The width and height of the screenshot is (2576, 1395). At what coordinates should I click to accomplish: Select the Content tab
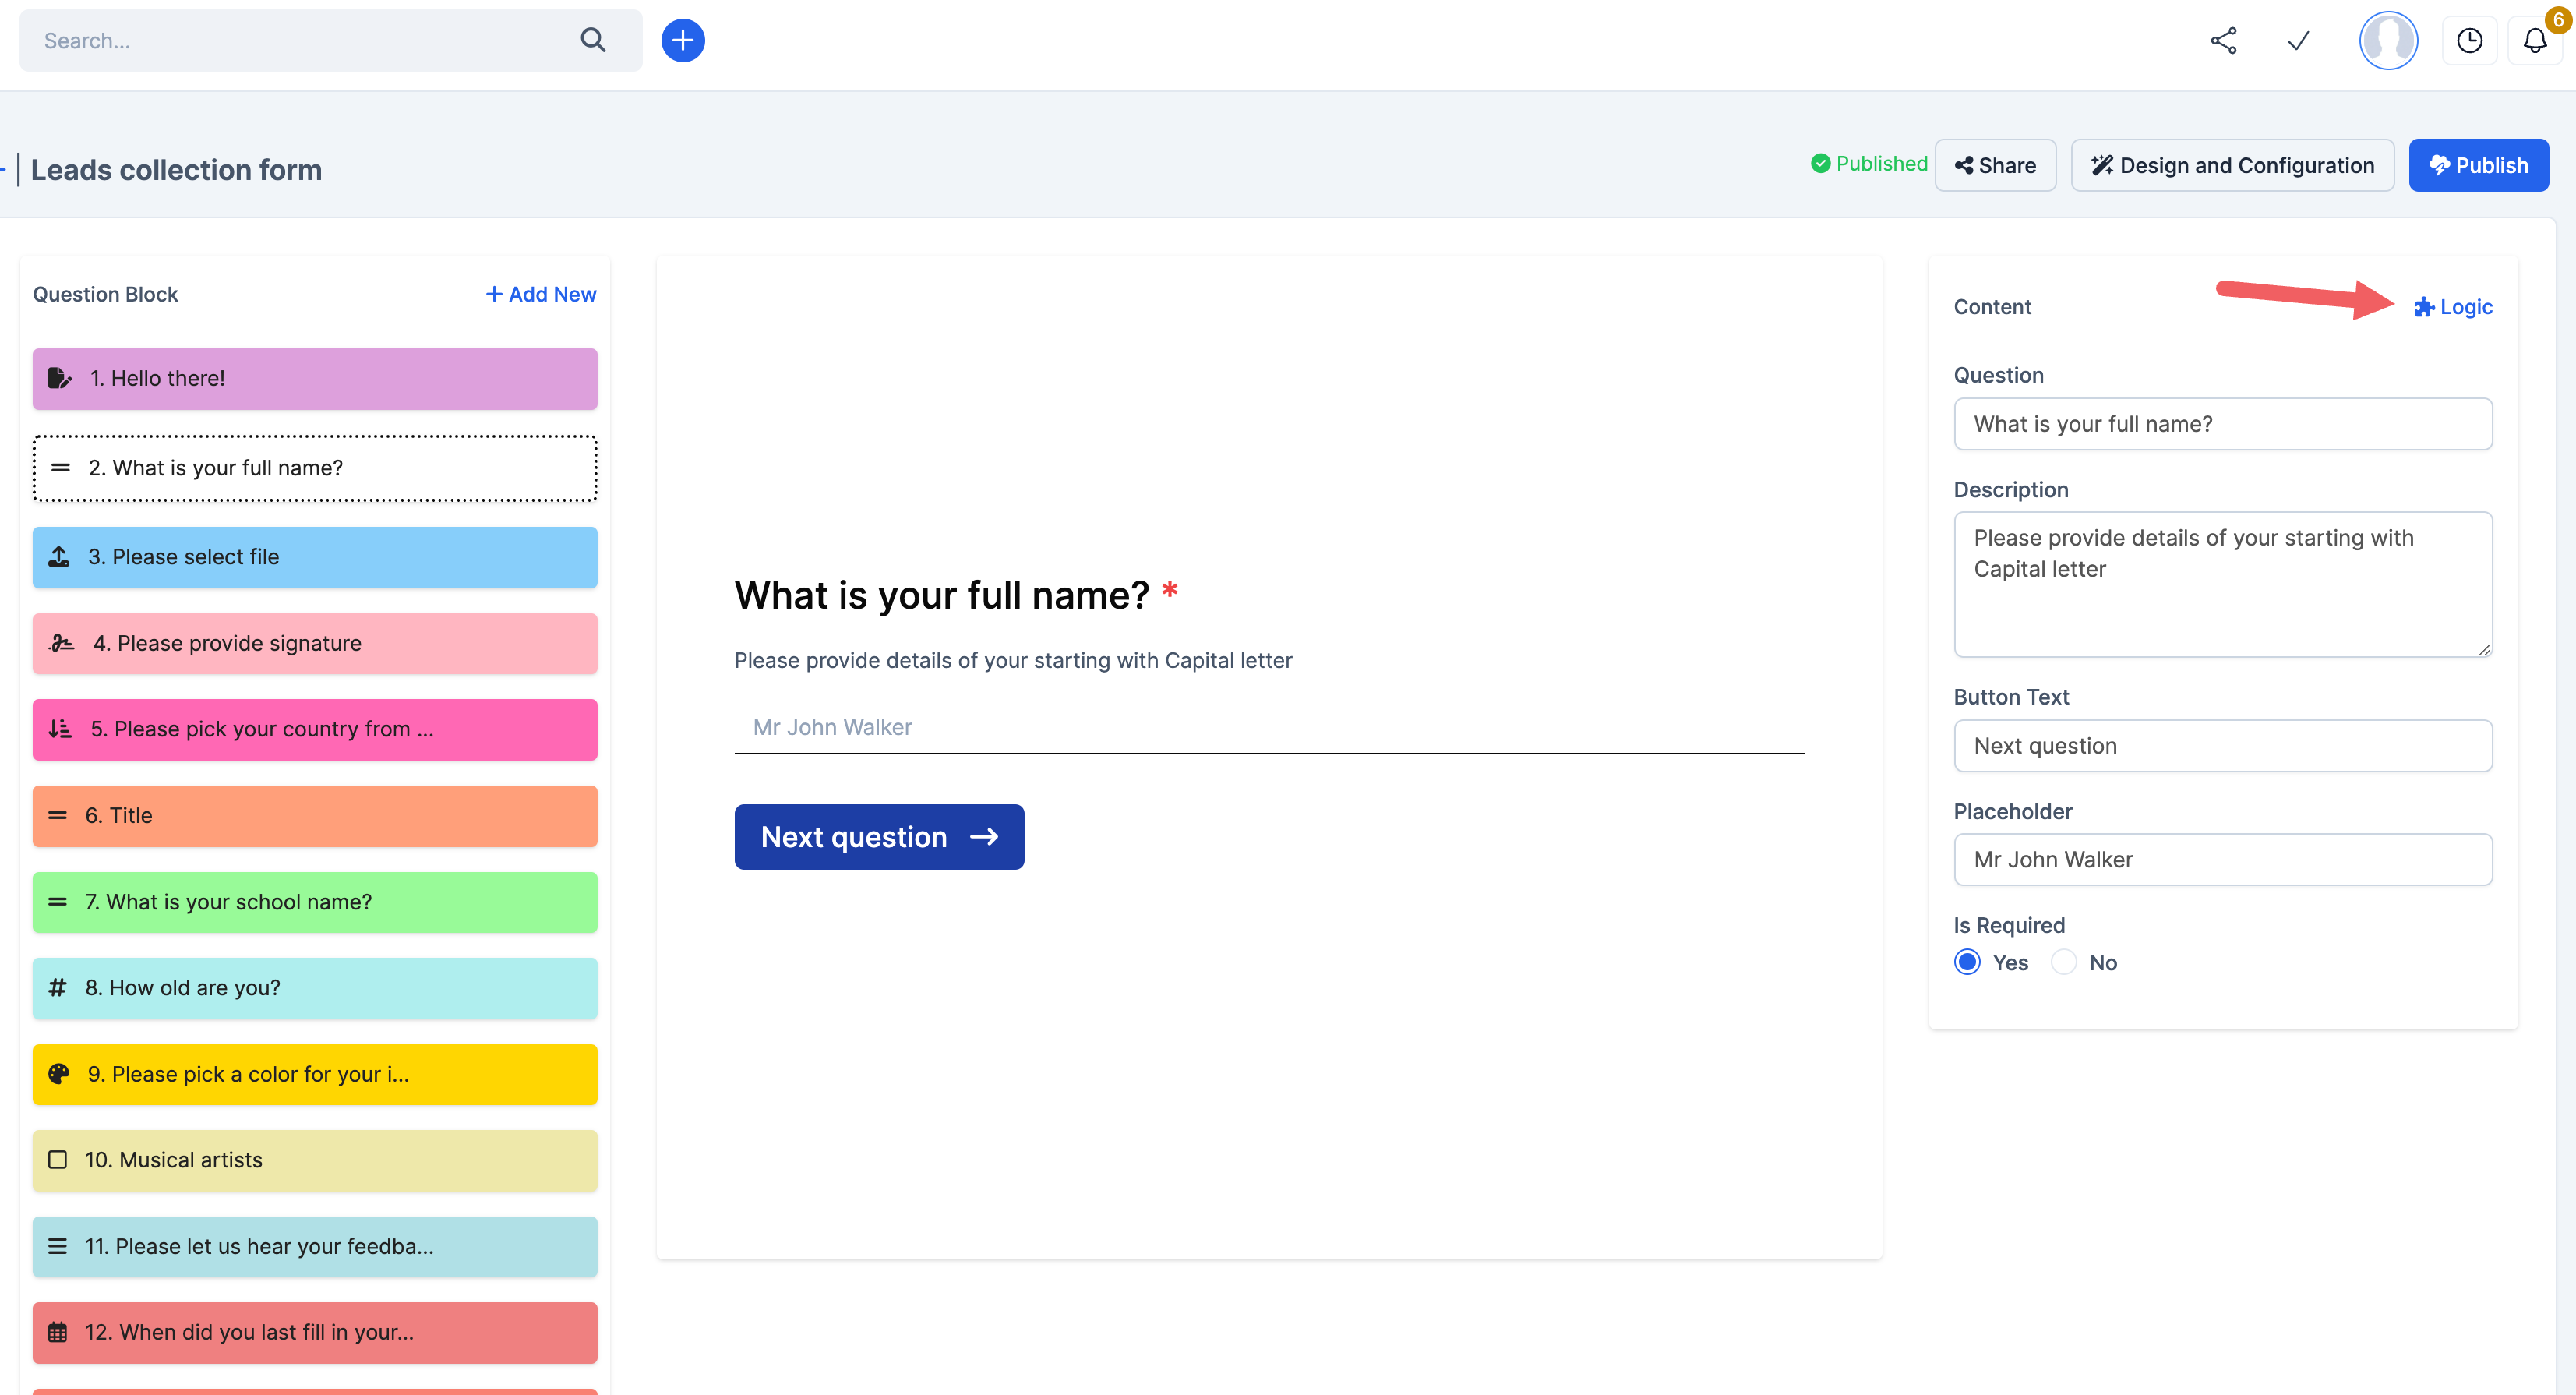click(1992, 307)
